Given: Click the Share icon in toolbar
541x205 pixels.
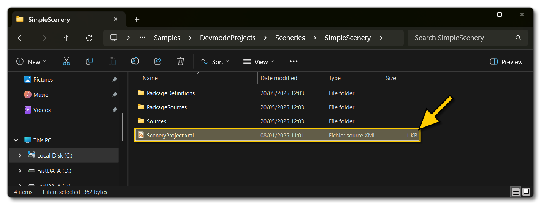Looking at the screenshot, I should [158, 61].
